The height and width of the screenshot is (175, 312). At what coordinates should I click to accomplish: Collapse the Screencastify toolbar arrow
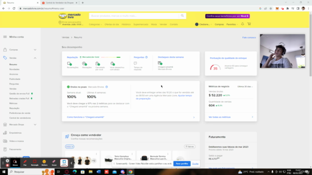click(71, 163)
